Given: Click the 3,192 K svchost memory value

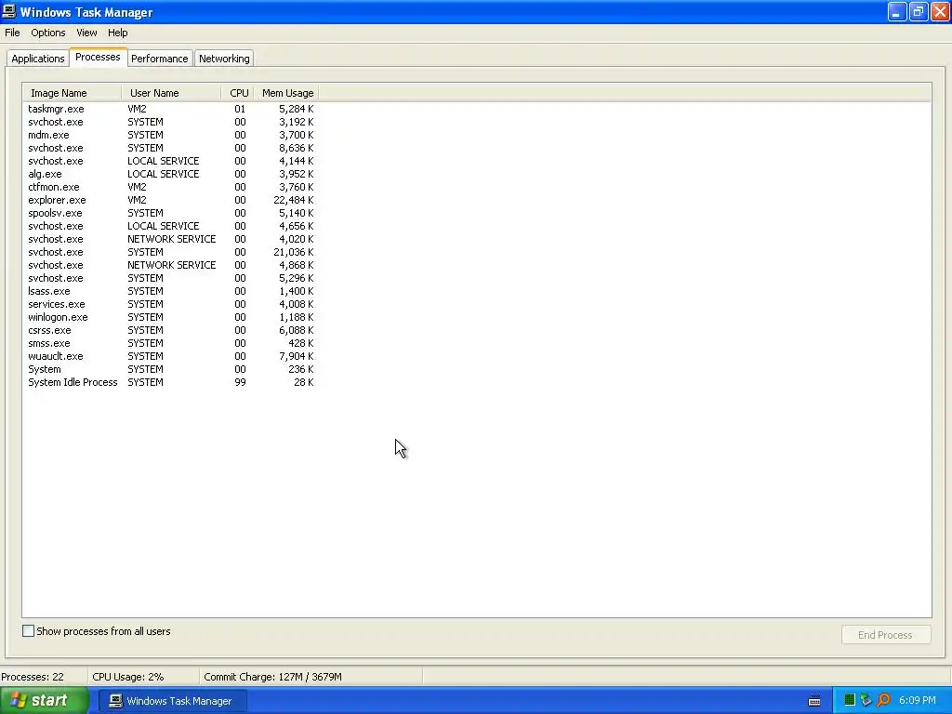Looking at the screenshot, I should click(297, 122).
